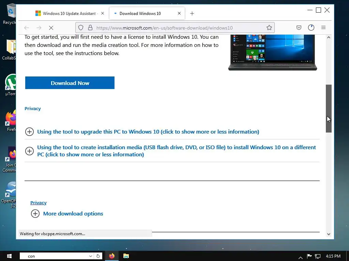Viewport: 349px width, 261px height.
Task: Stop loading the page with the X button
Action: coord(51,28)
